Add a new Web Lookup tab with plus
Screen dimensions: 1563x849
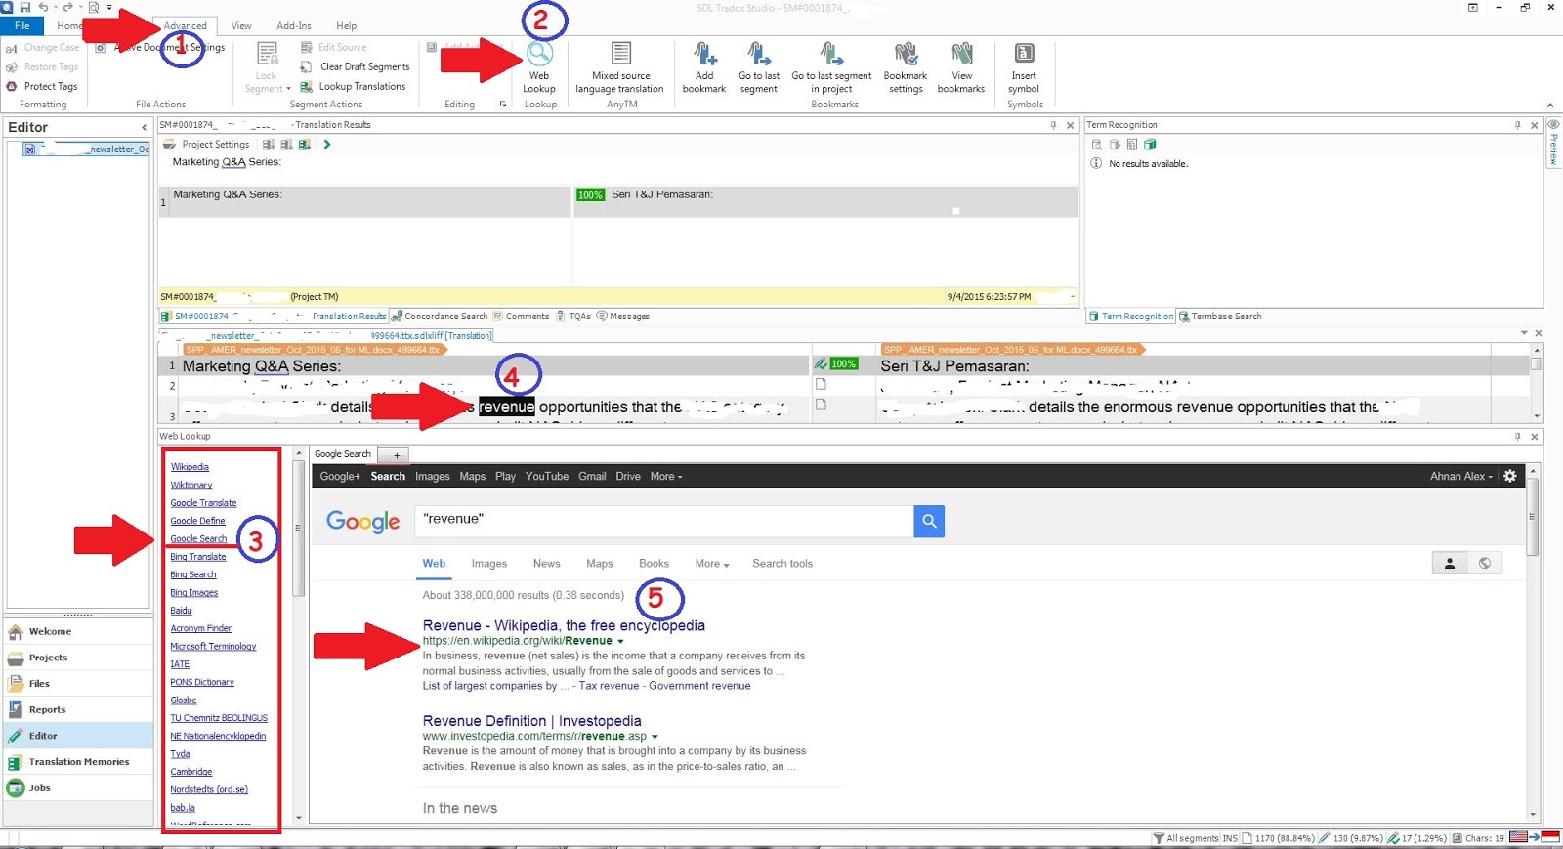tap(397, 455)
